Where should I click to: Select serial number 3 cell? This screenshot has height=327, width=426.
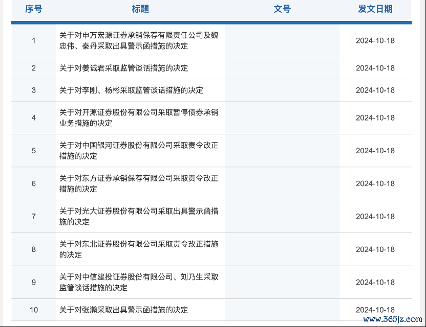click(34, 90)
